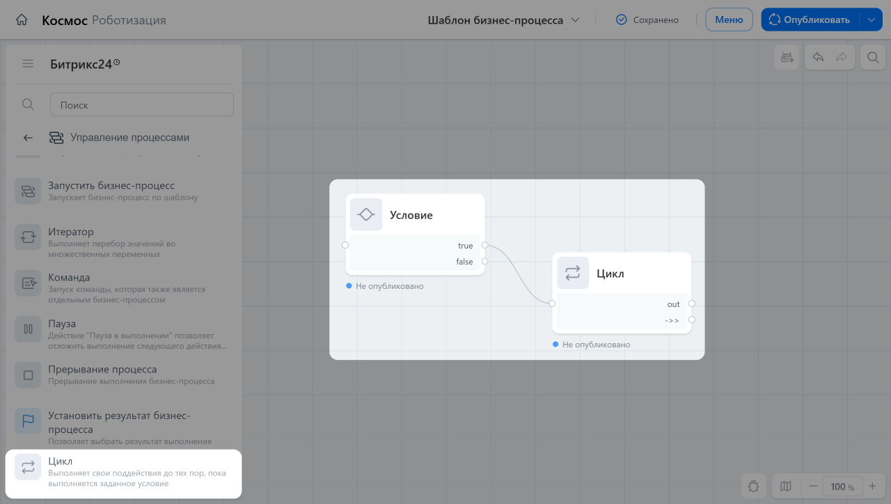Open the debug bug icon
891x504 pixels.
click(x=754, y=487)
